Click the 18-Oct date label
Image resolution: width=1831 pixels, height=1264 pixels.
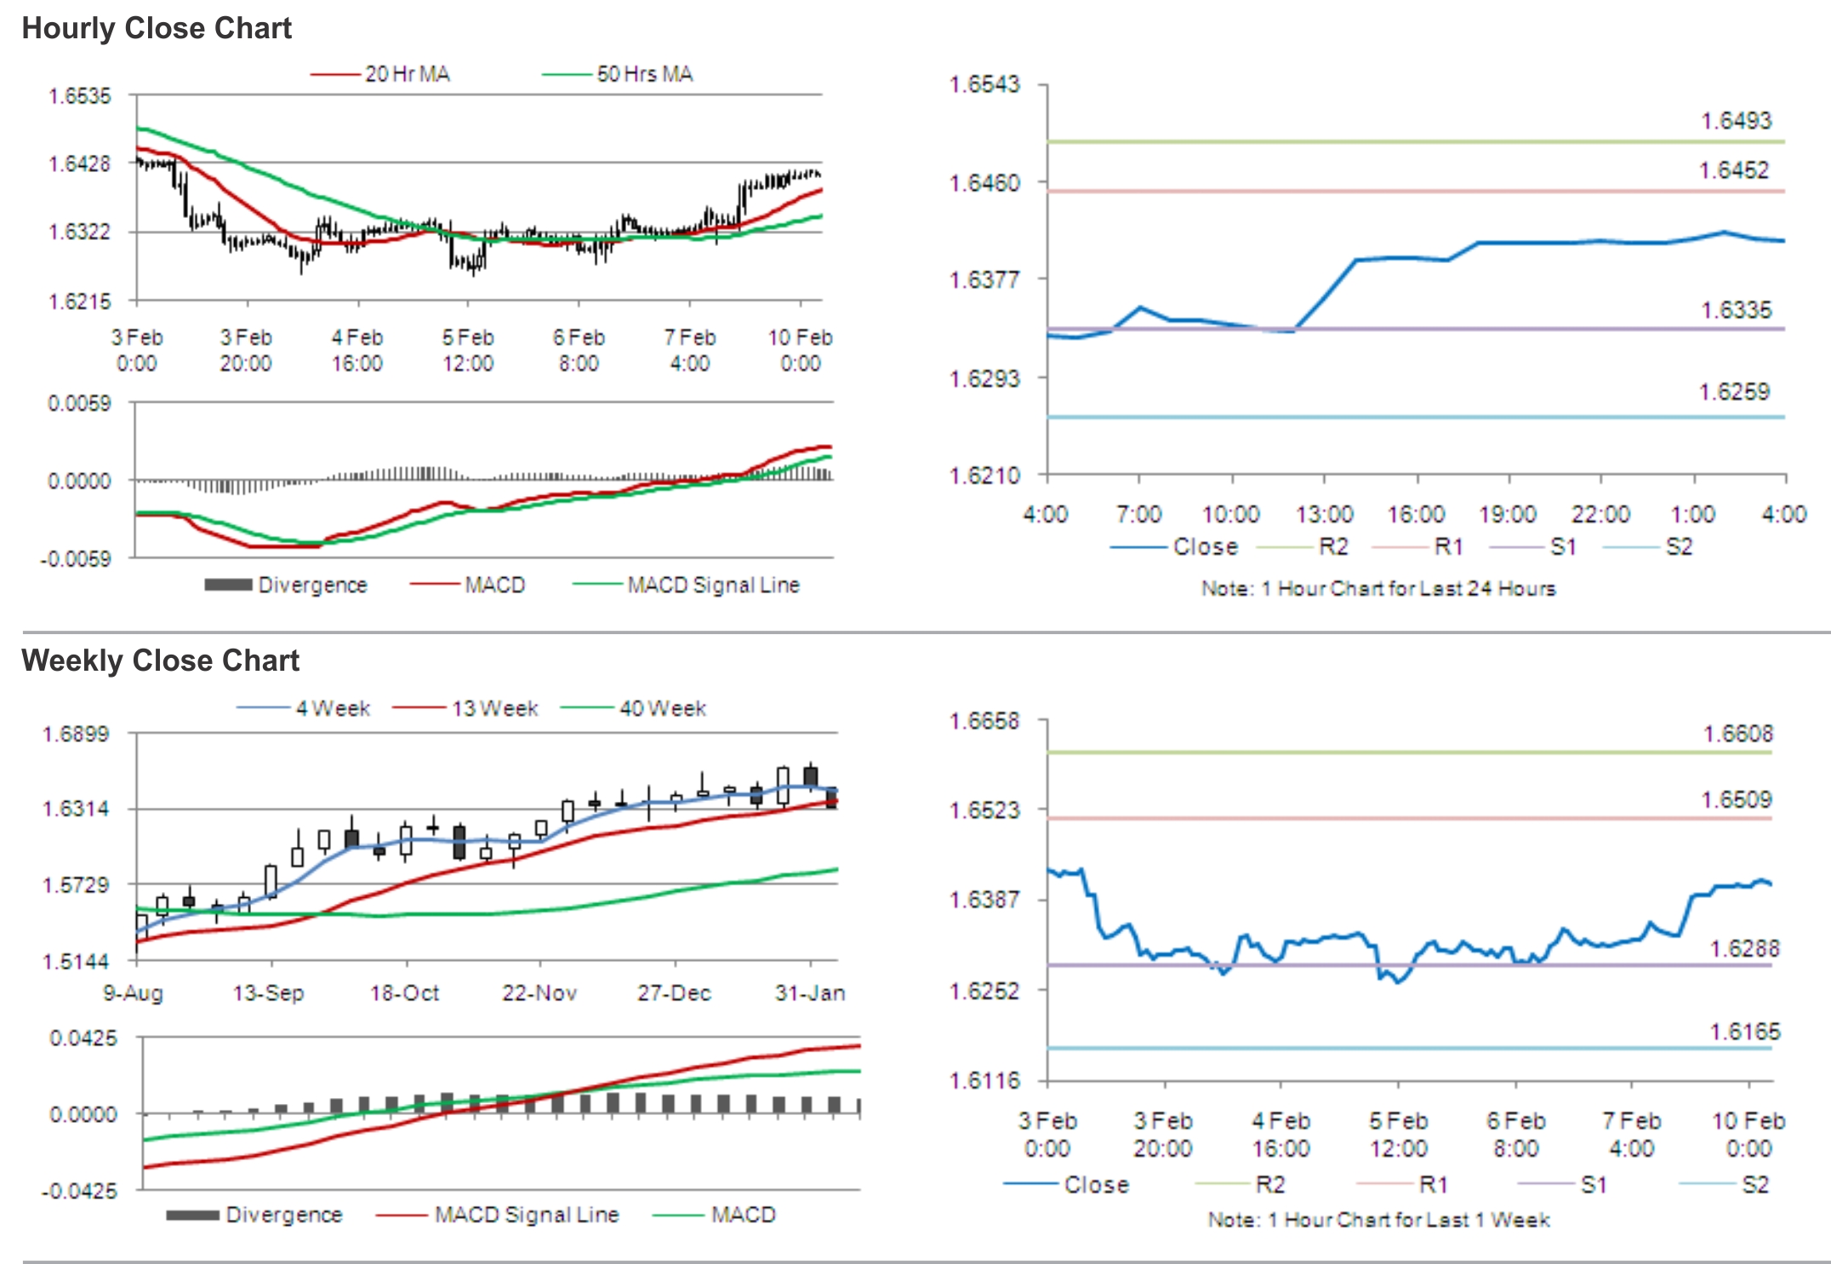click(x=405, y=993)
